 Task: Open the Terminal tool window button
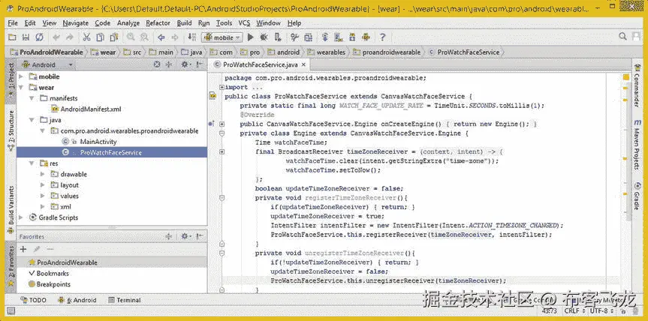125,300
